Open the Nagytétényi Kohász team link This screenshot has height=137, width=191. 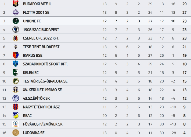tap(41, 107)
